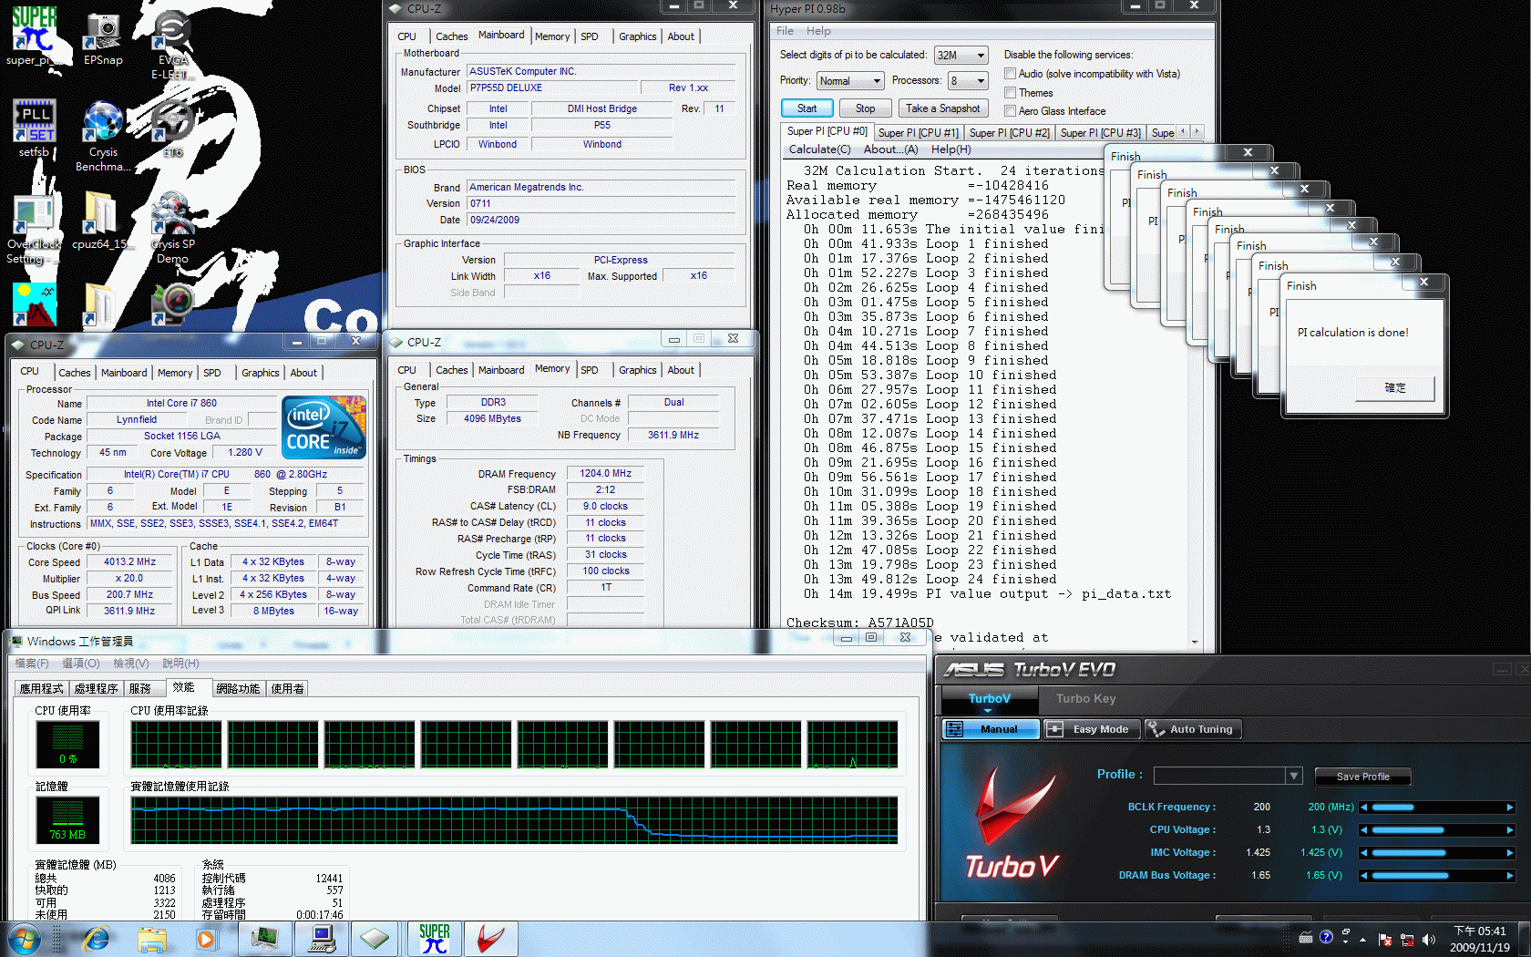The image size is (1531, 957).
Task: Open the OverClock Setting desktop icon
Action: coord(34,228)
